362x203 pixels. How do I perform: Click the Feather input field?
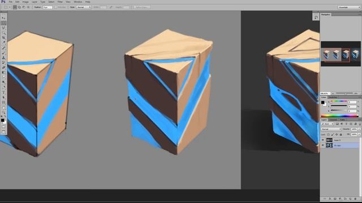(48, 7)
